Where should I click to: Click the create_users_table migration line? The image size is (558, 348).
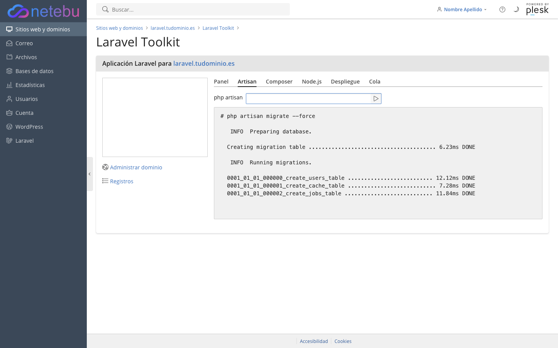tap(351, 178)
